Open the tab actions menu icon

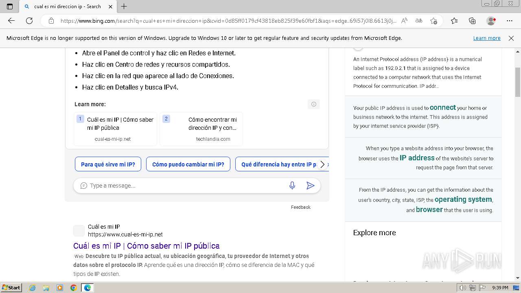pos(10,7)
